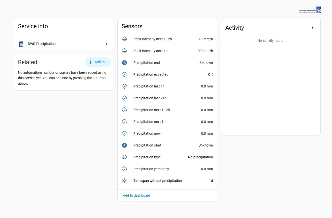Viewport: 332px width, 218px height.
Task: Click the cloud icon beside Precipitation last 1h
Action: coord(124,86)
